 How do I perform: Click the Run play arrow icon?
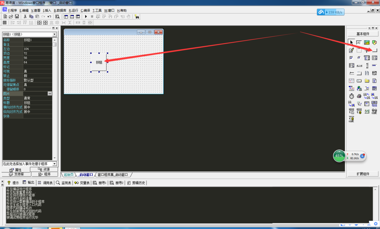(x=86, y=16)
